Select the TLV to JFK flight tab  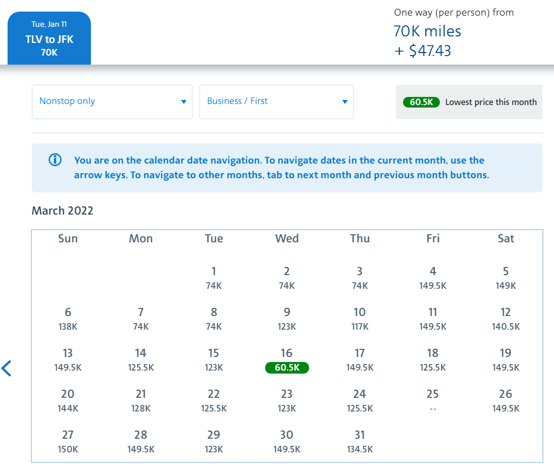(x=49, y=39)
